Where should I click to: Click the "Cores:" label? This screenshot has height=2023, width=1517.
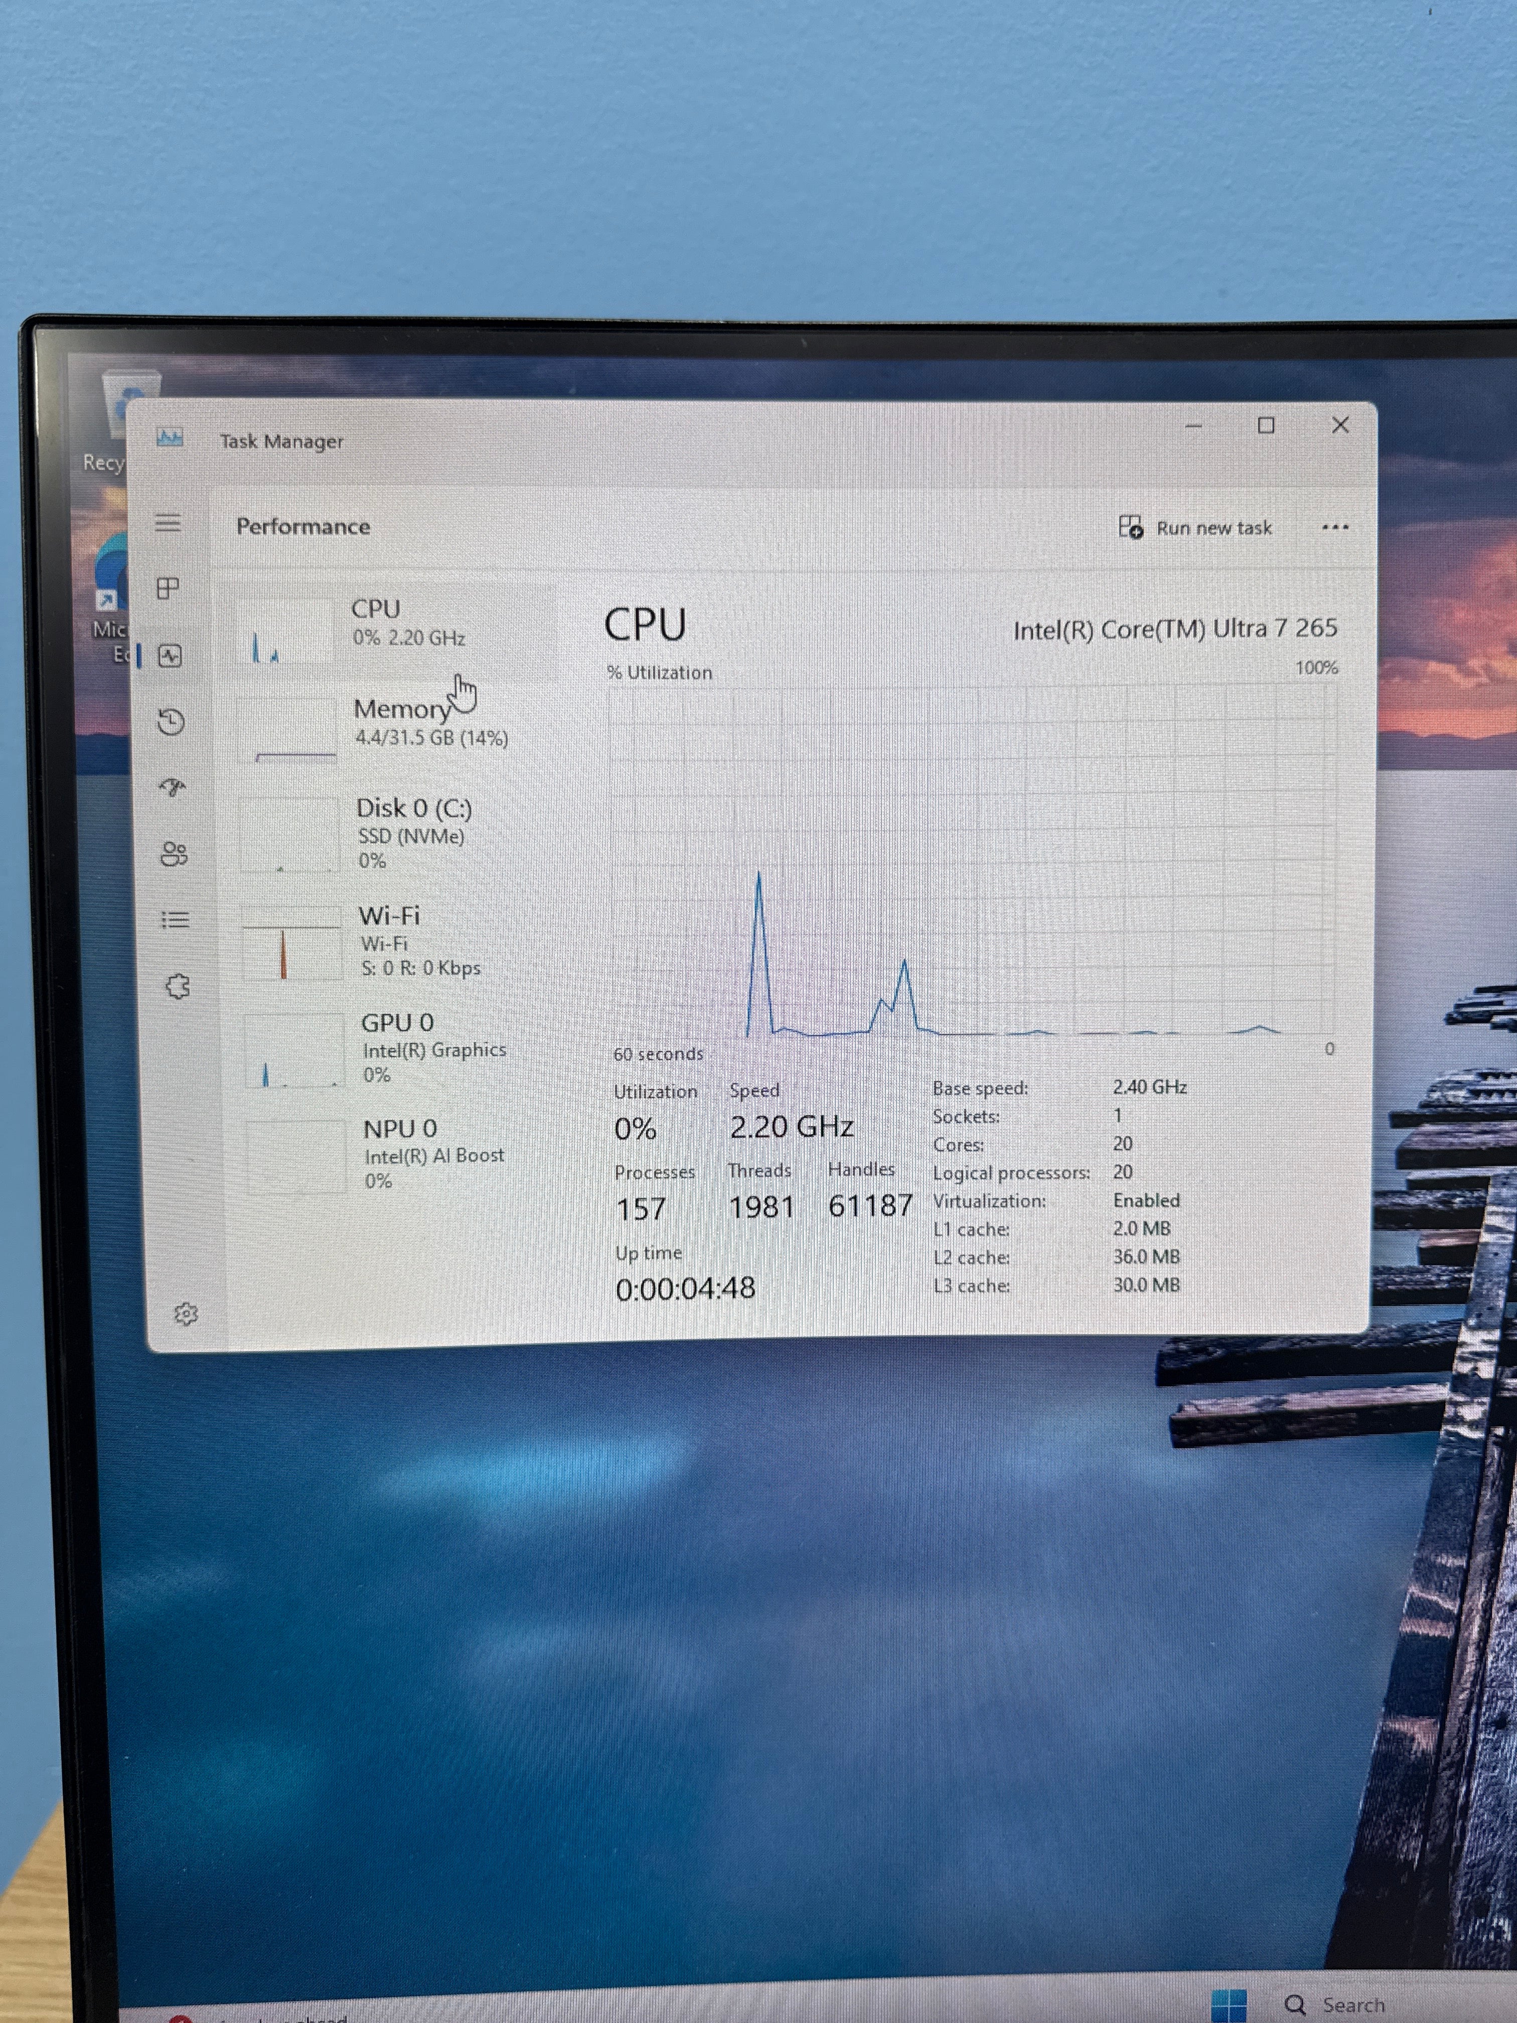[958, 1145]
